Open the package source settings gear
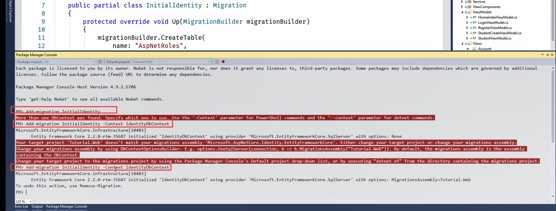The height and width of the screenshot is (211, 556). [100, 62]
